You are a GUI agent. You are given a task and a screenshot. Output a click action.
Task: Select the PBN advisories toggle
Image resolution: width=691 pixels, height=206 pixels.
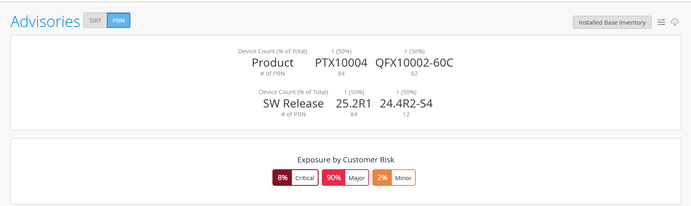pos(119,20)
